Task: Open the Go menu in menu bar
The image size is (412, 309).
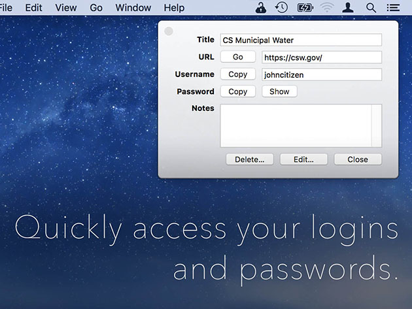Action: (96, 8)
